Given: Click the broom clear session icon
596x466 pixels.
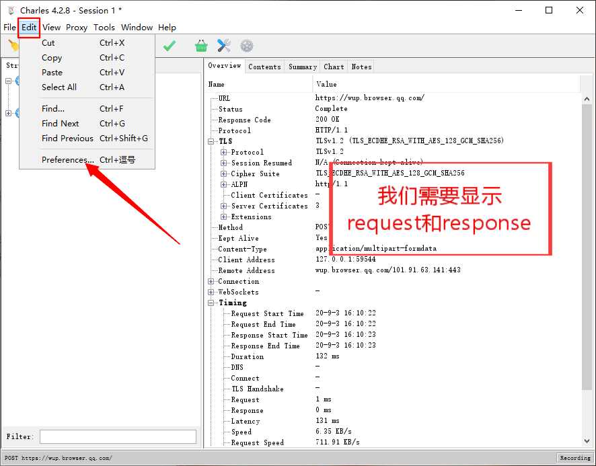Looking at the screenshot, I should pos(13,46).
